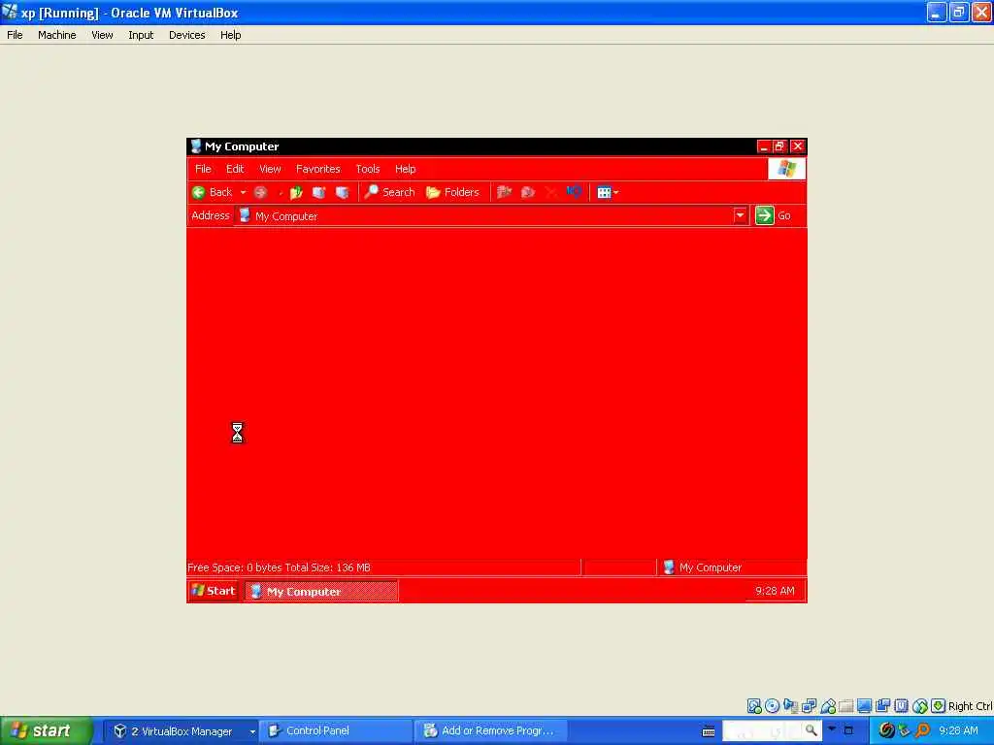Open File menu in My Computer window
Image resolution: width=994 pixels, height=745 pixels.
[203, 169]
